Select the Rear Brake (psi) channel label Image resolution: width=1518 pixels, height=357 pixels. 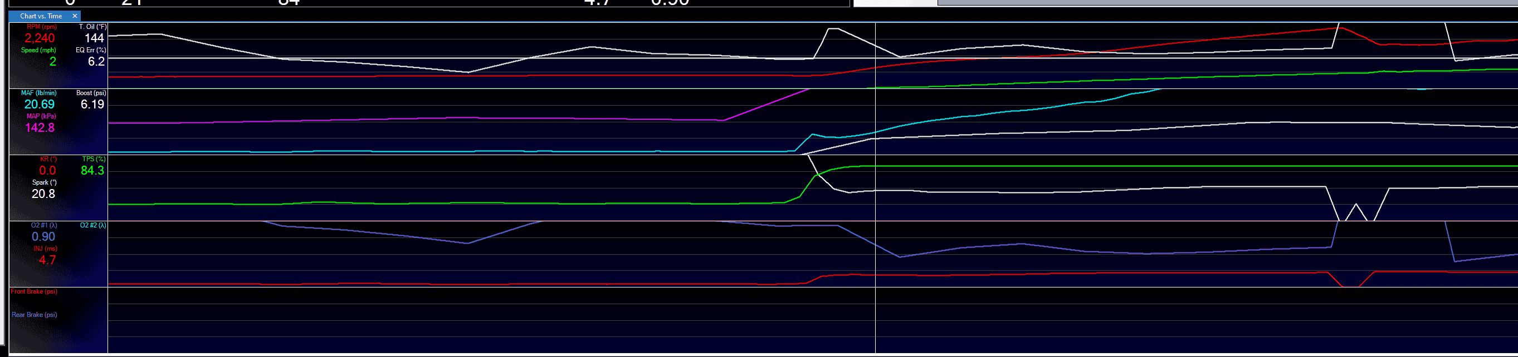34,315
